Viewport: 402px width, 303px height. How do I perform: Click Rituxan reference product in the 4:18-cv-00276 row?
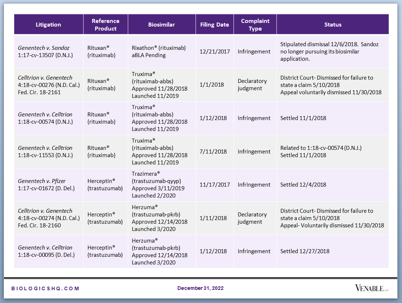tap(106, 85)
